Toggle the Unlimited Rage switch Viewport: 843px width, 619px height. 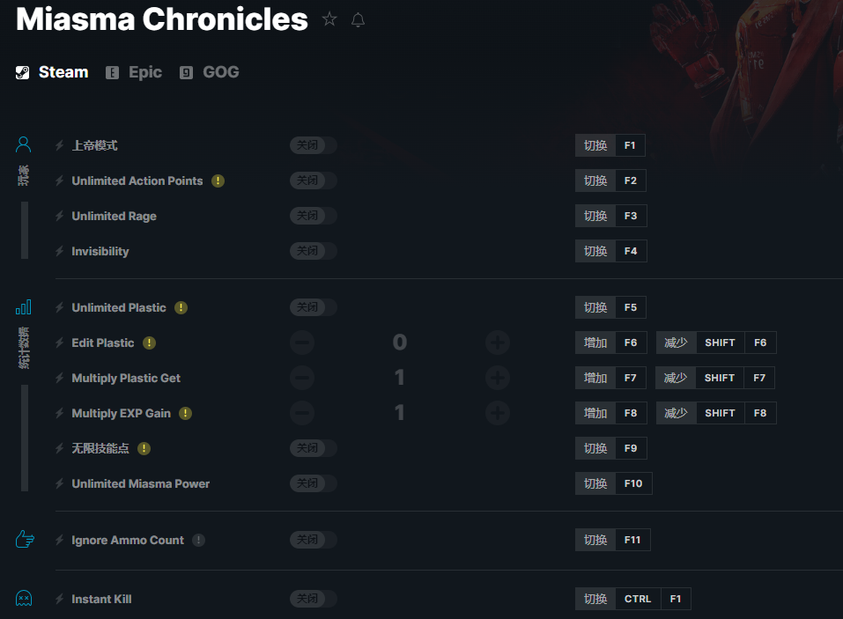pyautogui.click(x=314, y=216)
